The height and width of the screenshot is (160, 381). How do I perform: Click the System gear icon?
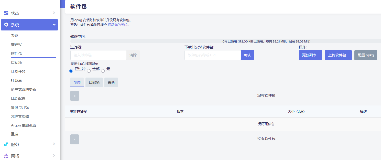(6, 25)
